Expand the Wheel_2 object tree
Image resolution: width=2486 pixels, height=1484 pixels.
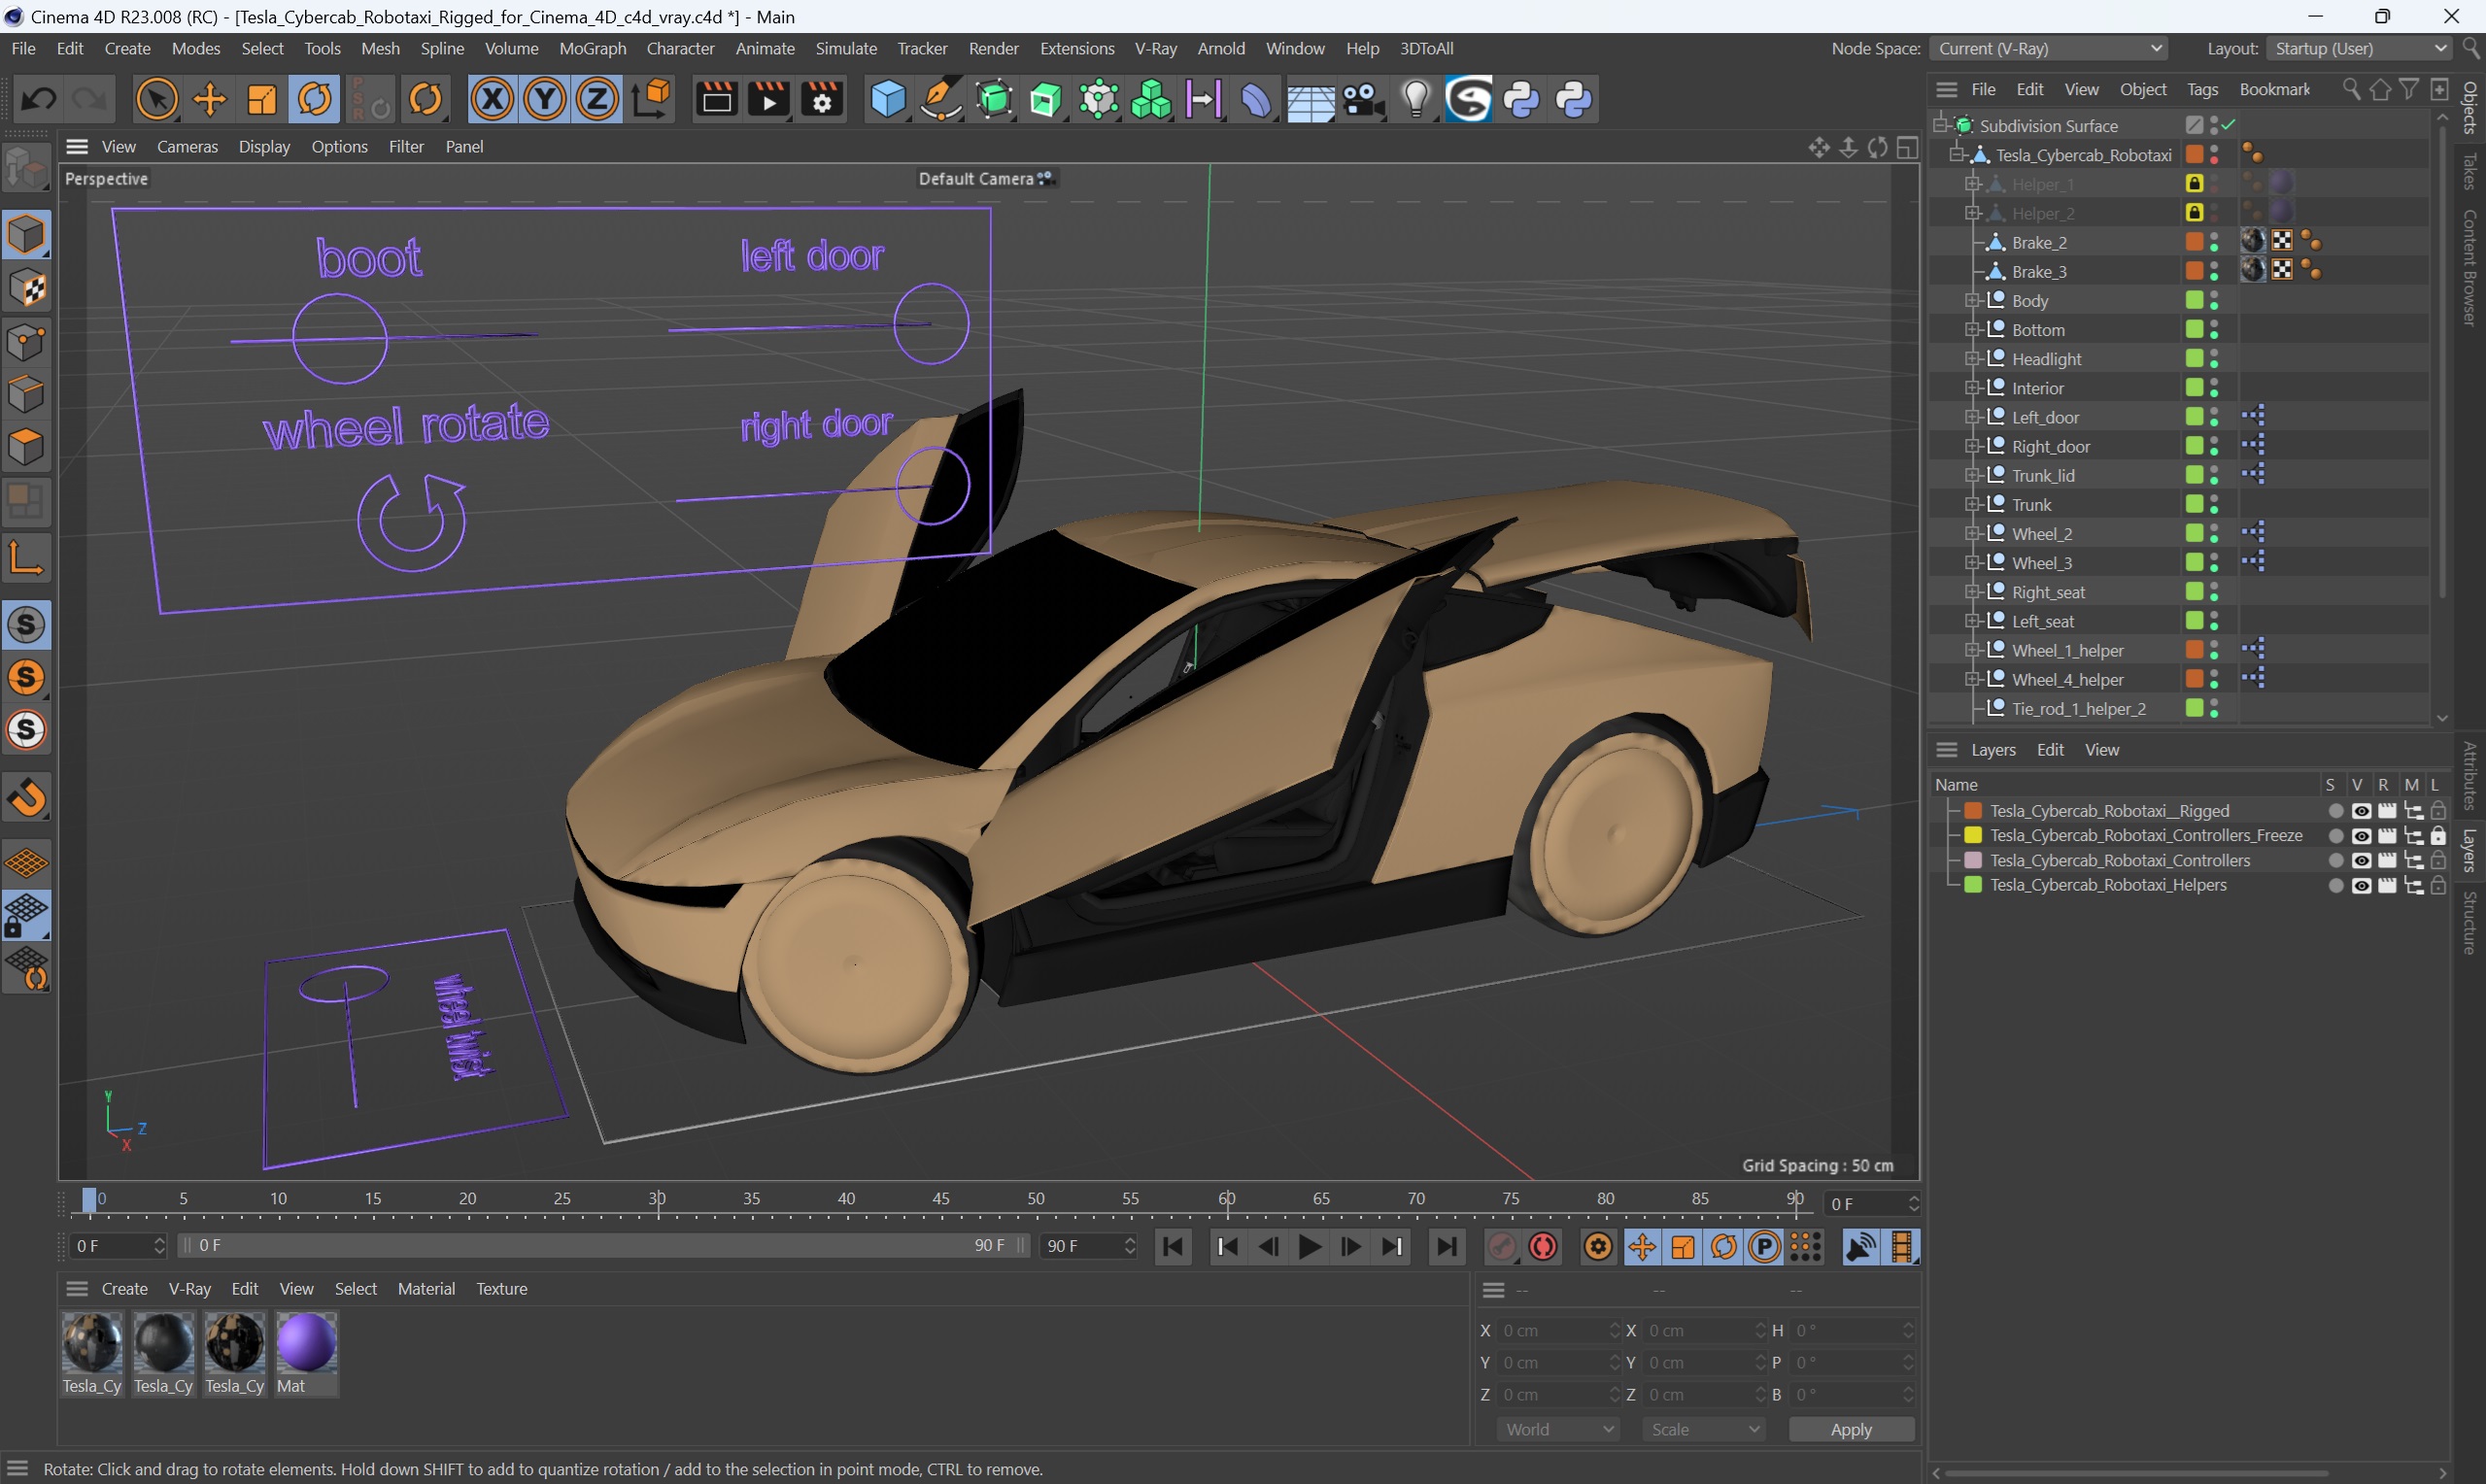point(1972,533)
